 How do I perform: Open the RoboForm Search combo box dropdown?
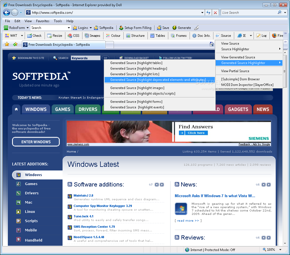pos(69,28)
